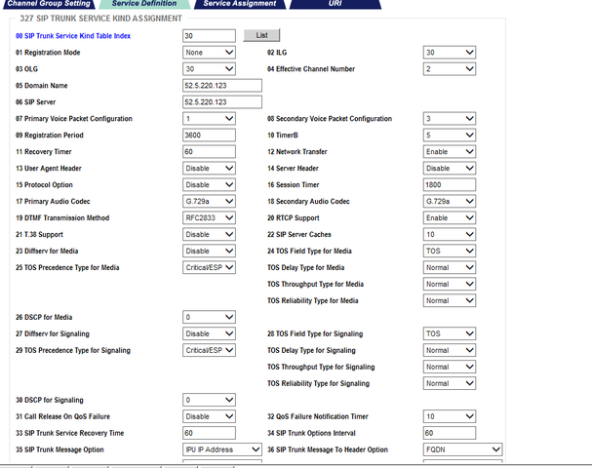Screen dimensions: 592x468
Task: Open the RTCP Support dropdown
Action: coord(450,217)
